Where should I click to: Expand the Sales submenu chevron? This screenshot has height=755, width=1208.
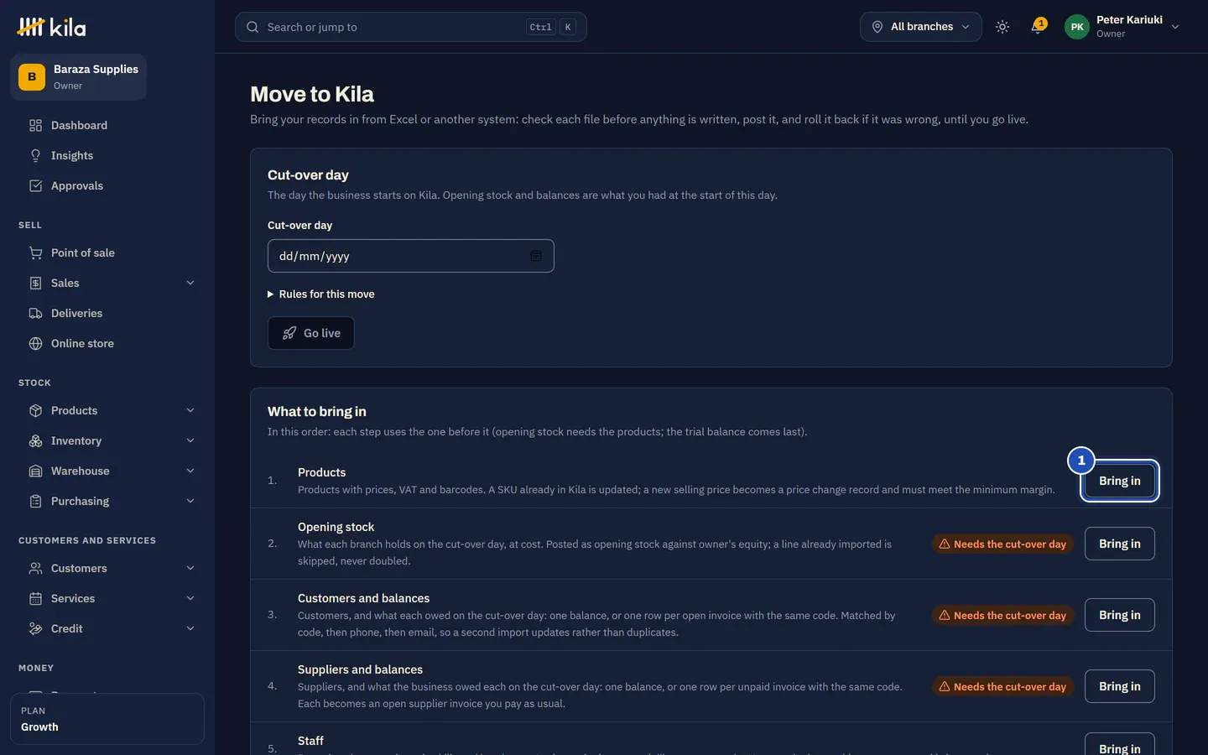click(190, 283)
